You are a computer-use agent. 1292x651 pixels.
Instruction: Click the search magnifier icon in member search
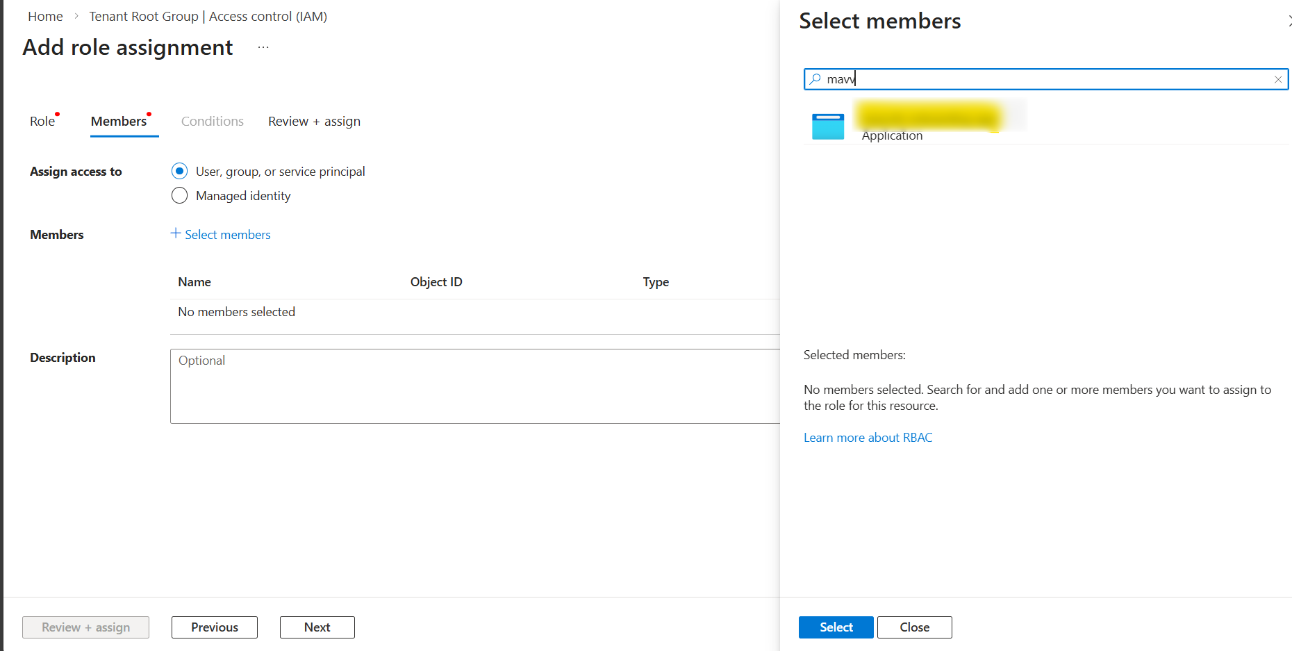[x=815, y=79]
